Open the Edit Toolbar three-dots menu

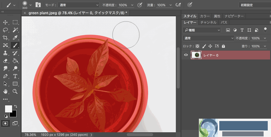[x=5, y=99]
